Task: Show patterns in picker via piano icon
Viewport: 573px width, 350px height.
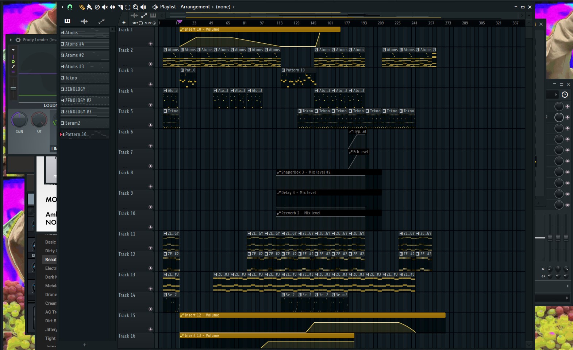Action: click(x=67, y=21)
